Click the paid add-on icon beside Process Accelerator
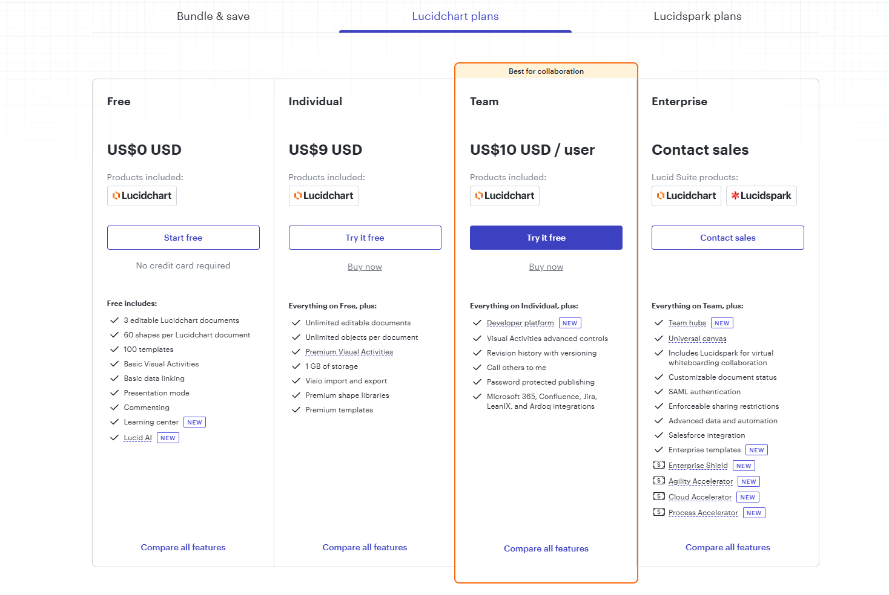889x595 pixels. [x=659, y=512]
